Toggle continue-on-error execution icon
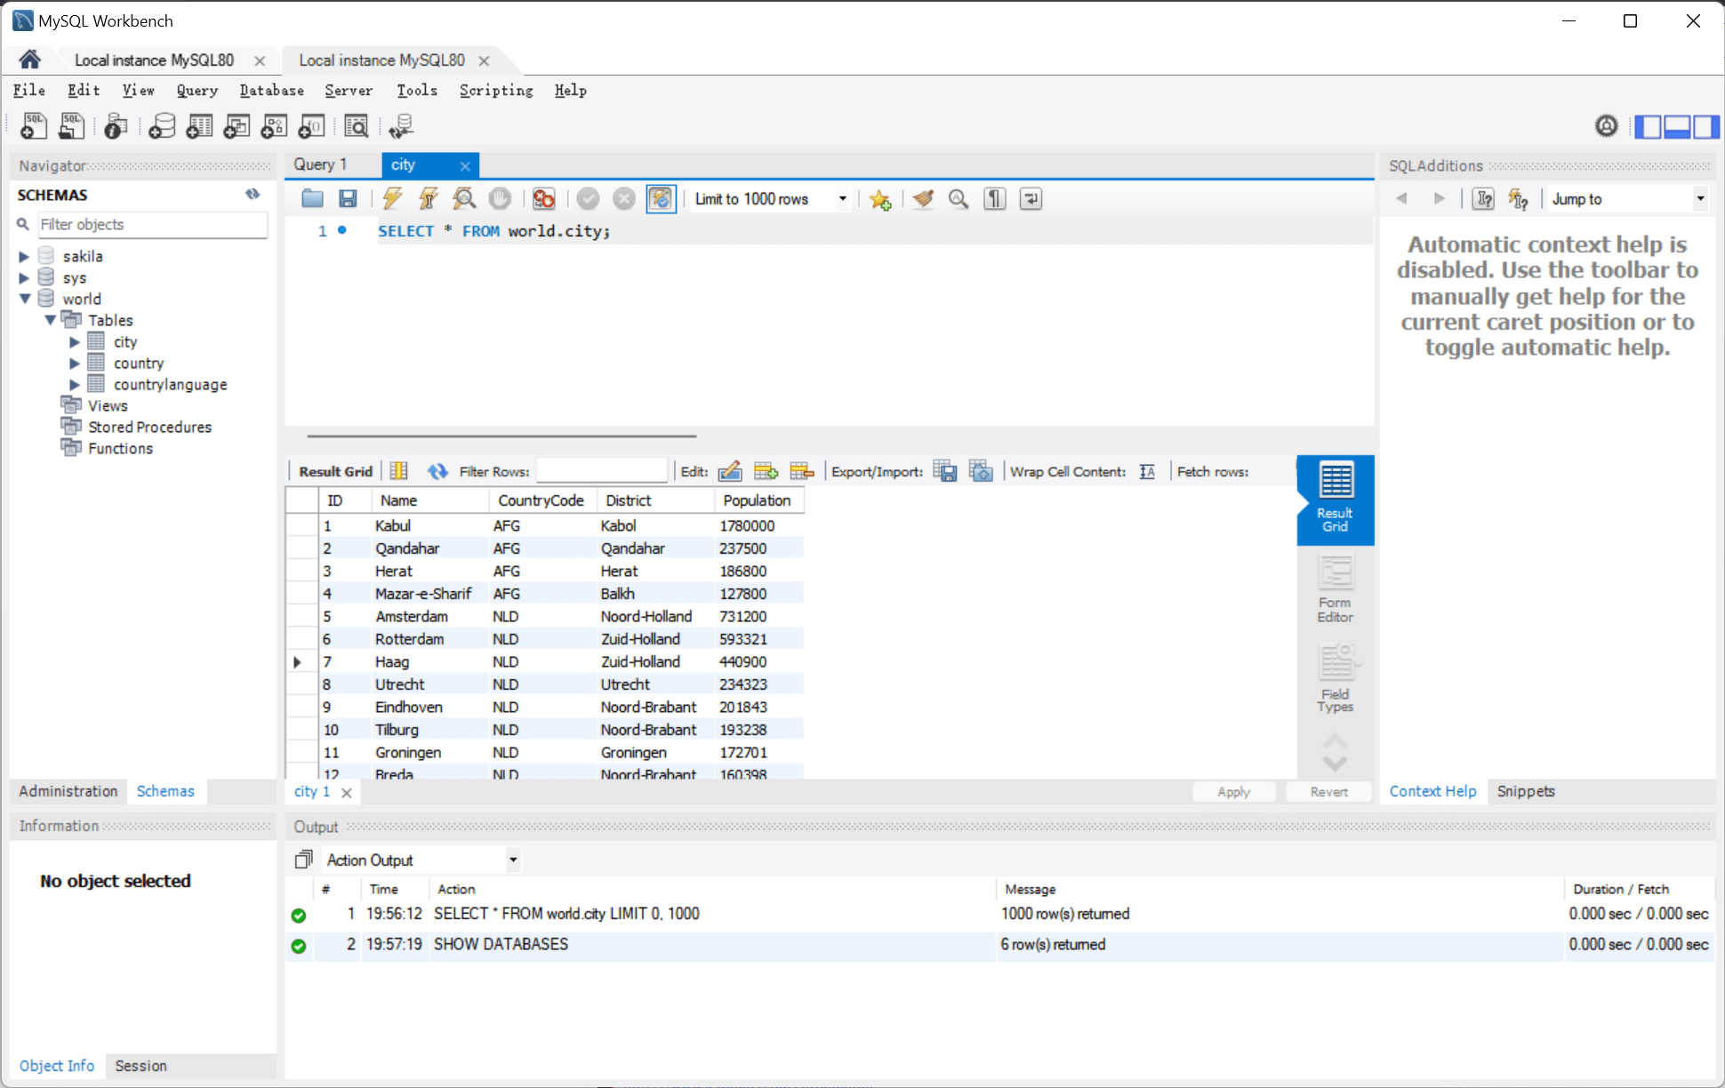 pos(544,199)
